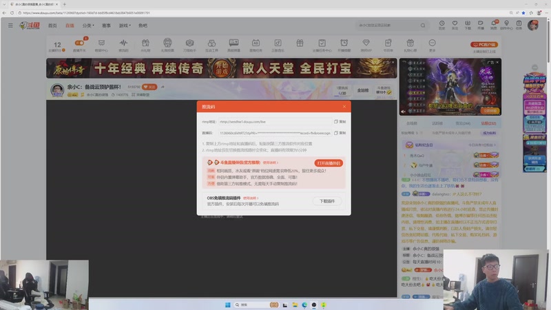Go to 首页 in top navigation
This screenshot has width=551, height=310.
coord(52,25)
